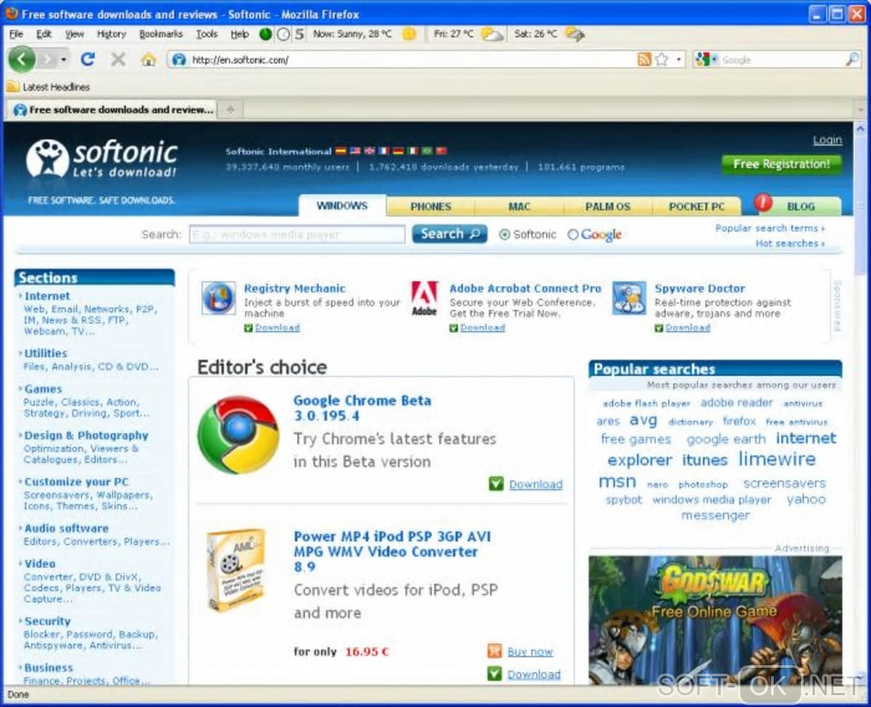Open the address bar history dropdown
This screenshot has width=871, height=707.
point(679,60)
